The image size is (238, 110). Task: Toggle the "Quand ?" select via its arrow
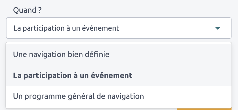(218, 28)
